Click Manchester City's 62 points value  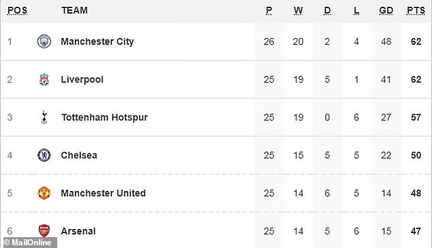tap(416, 41)
